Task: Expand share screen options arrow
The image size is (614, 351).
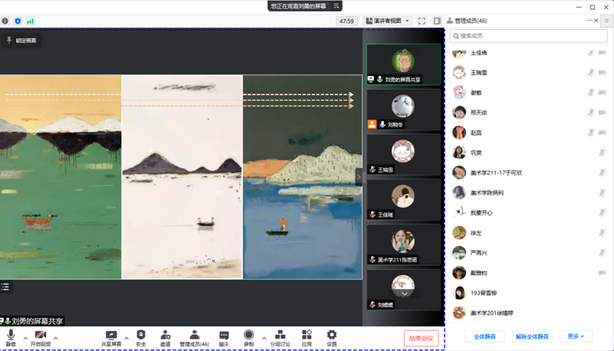Action: pos(126,338)
